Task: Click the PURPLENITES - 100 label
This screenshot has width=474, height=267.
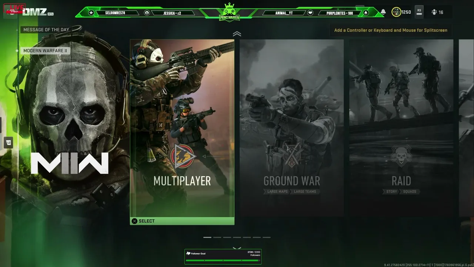Action: point(340,13)
